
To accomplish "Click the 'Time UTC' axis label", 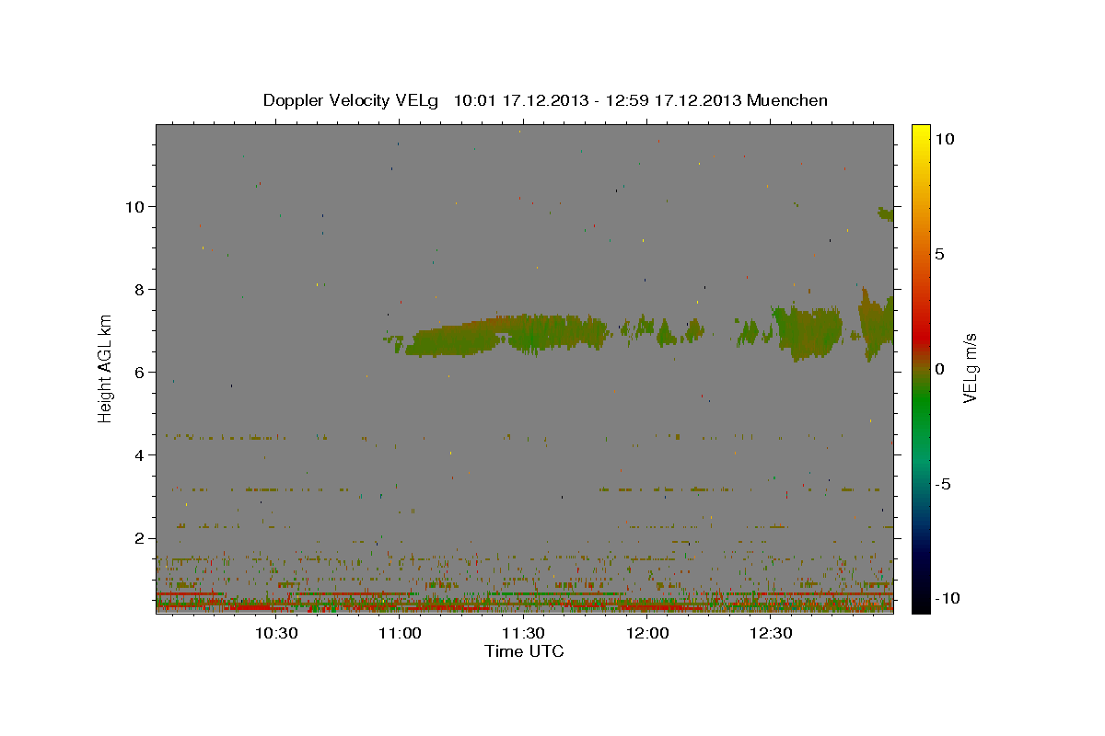I will (x=524, y=651).
